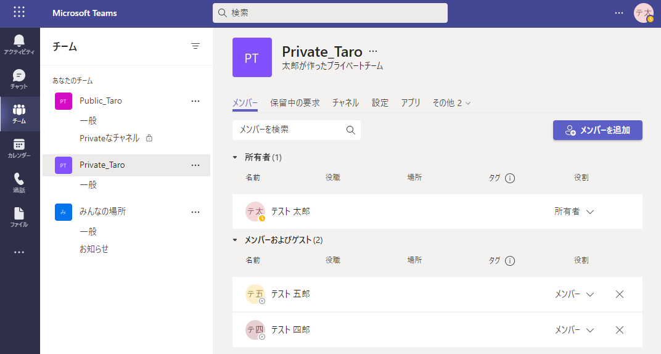Open role dropdown for テスト 五郎
This screenshot has width=661, height=354.
574,294
